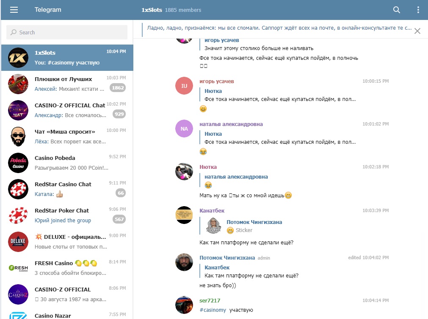Open the 1xSlots chat in list
The width and height of the screenshot is (428, 319).
pyautogui.click(x=67, y=58)
